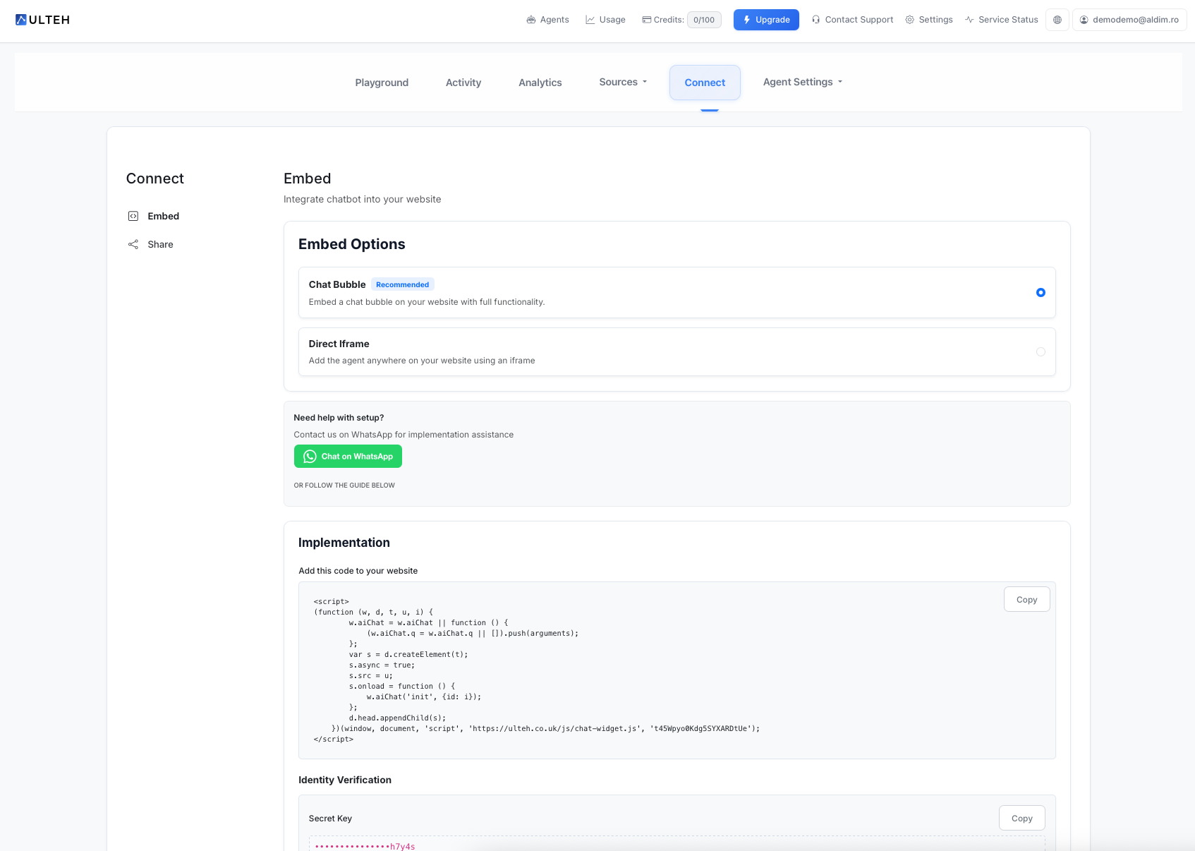Switch to the Analytics tab
The height and width of the screenshot is (851, 1195).
pyautogui.click(x=540, y=82)
